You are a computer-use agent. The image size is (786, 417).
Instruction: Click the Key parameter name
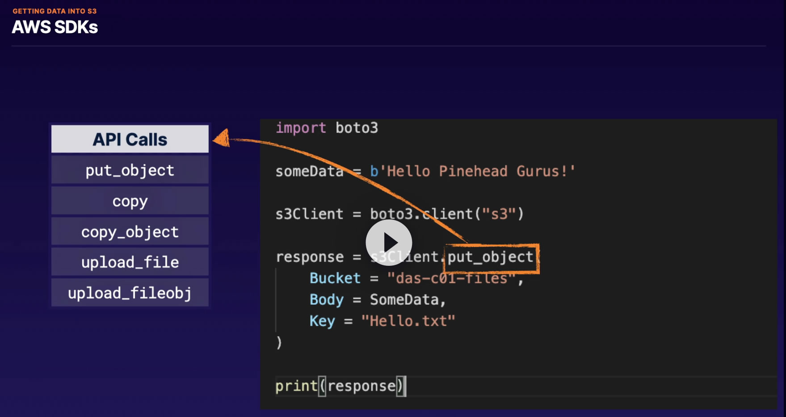(322, 321)
